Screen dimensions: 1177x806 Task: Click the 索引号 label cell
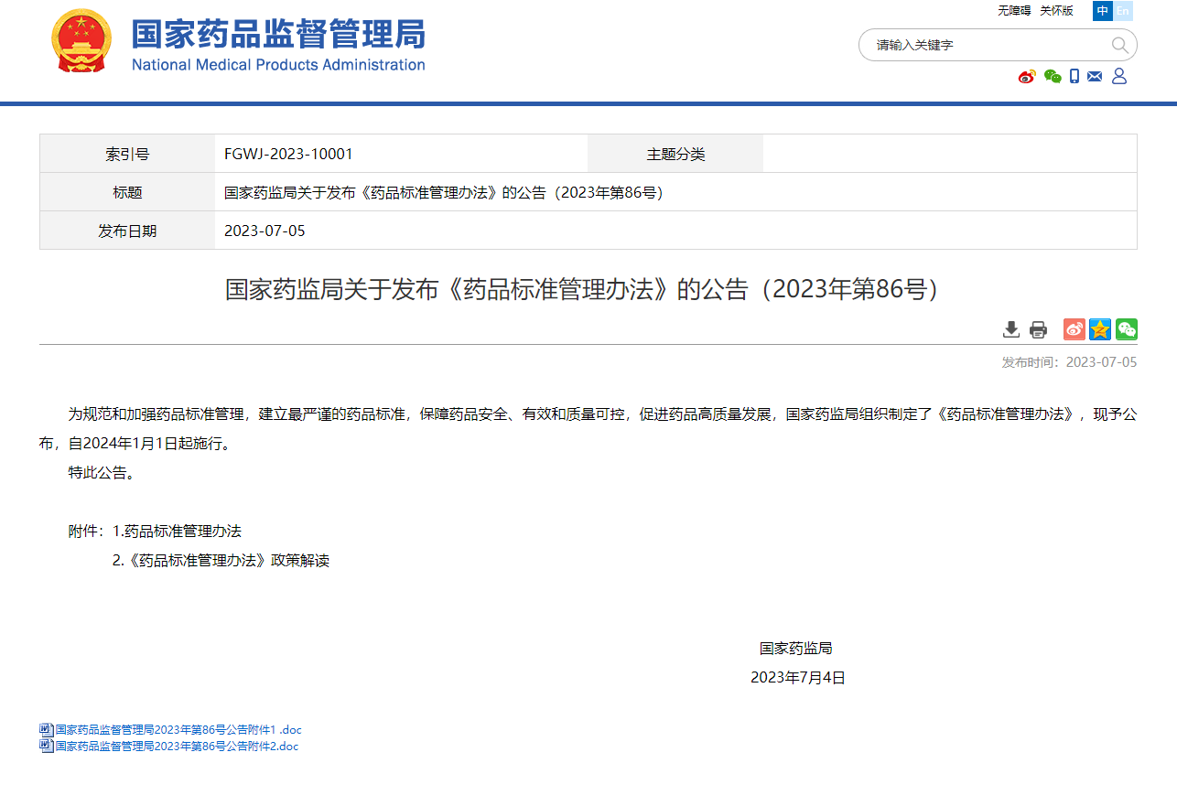tap(127, 154)
